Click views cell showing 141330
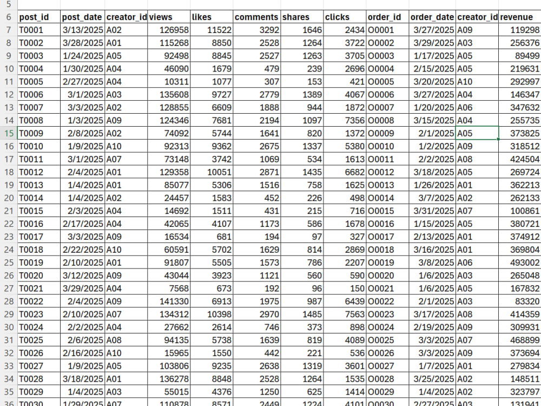This screenshot has width=541, height=406. (x=169, y=302)
